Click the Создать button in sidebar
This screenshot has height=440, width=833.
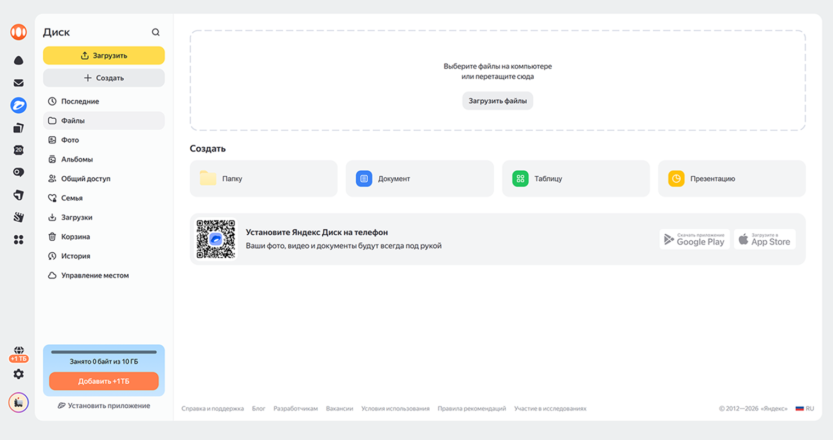104,78
